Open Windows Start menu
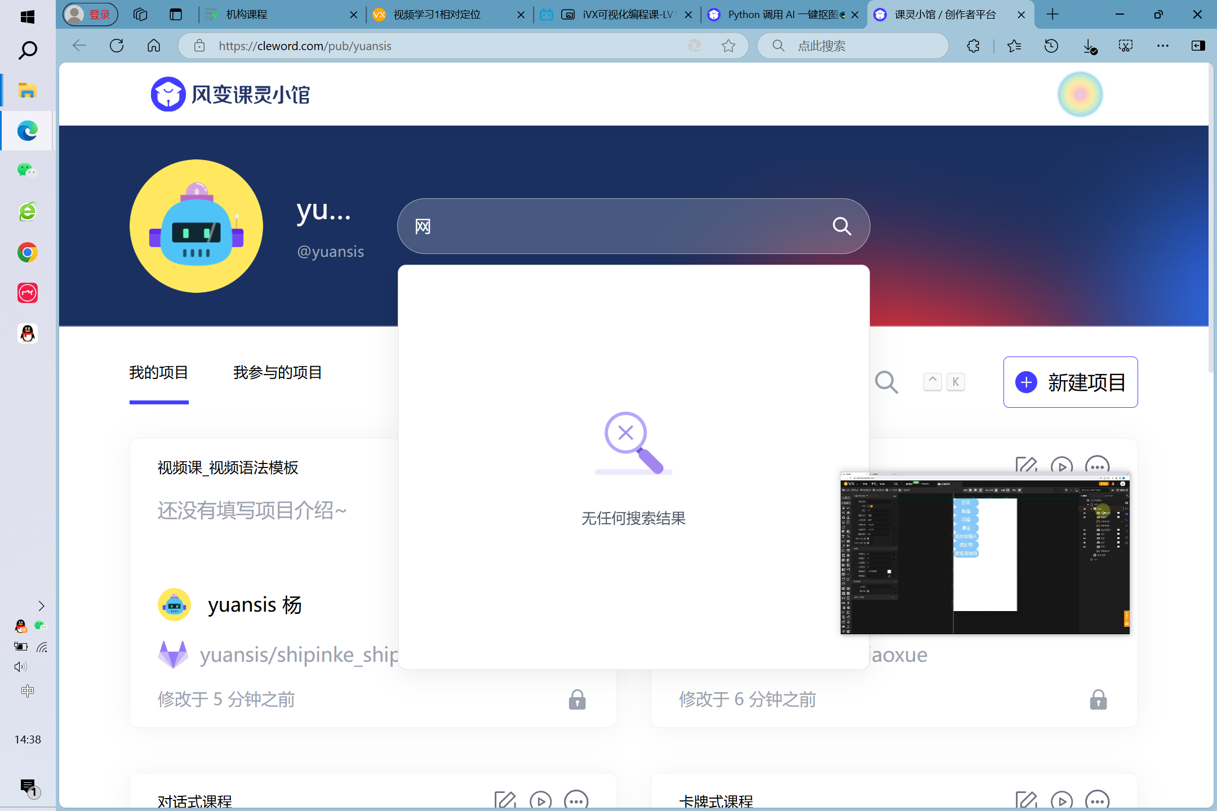Screen dimensions: 1217x811 click(x=27, y=17)
